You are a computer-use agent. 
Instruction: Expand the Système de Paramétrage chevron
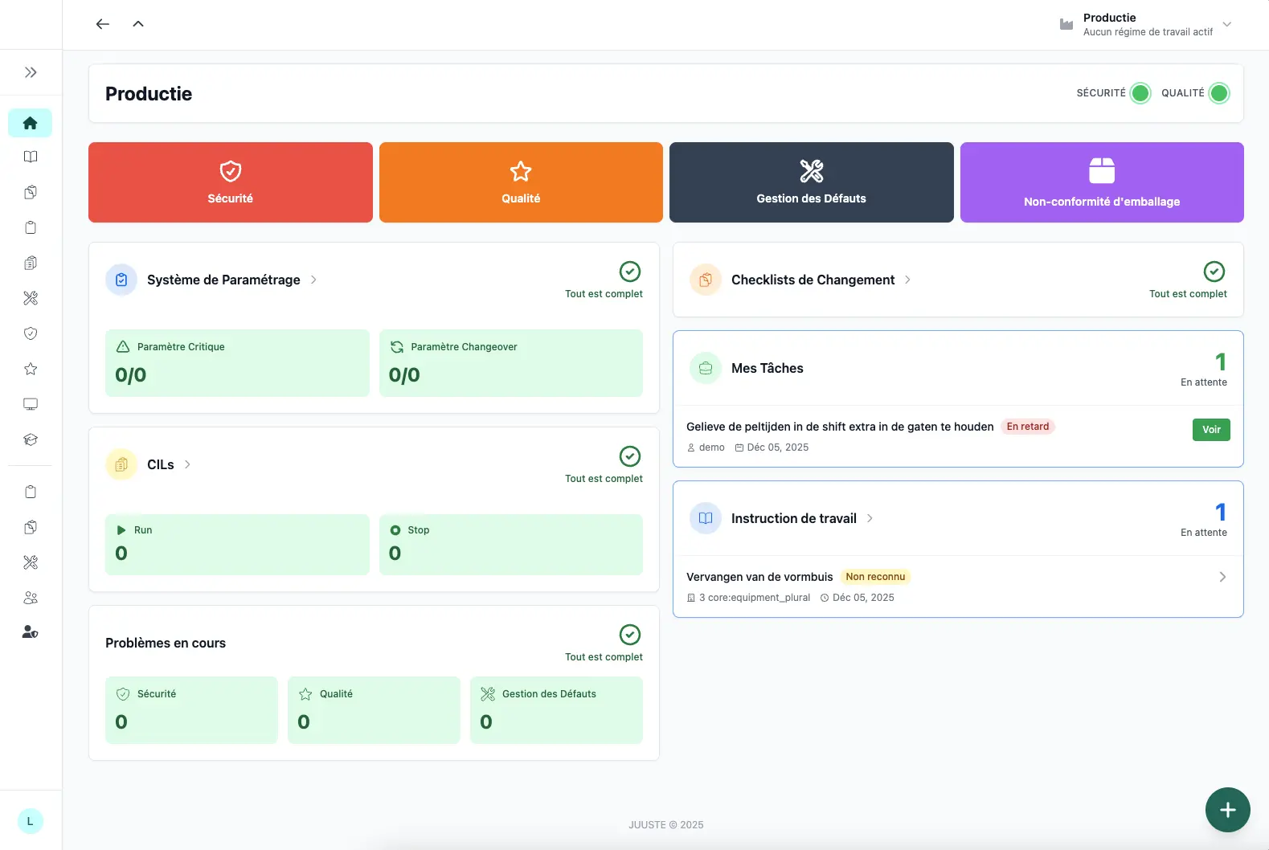(313, 280)
